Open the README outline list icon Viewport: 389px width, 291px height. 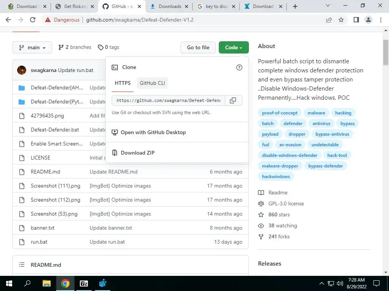[22, 265]
